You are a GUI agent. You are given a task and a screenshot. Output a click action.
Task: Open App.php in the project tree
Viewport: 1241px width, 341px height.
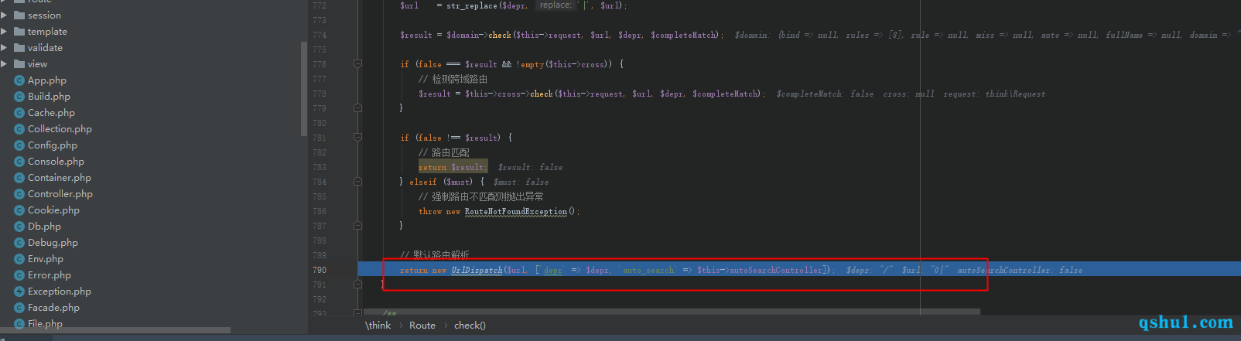(x=47, y=80)
